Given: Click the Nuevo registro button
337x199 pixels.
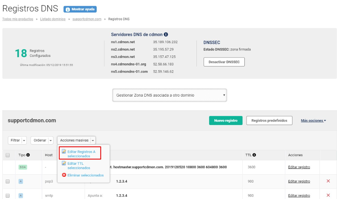Looking at the screenshot, I should pyautogui.click(x=226, y=121).
